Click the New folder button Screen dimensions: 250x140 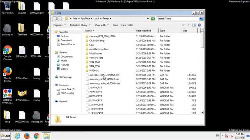pos(127,25)
